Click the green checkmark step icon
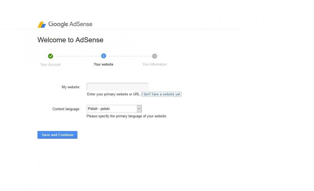The image size is (314, 191). [x=51, y=56]
